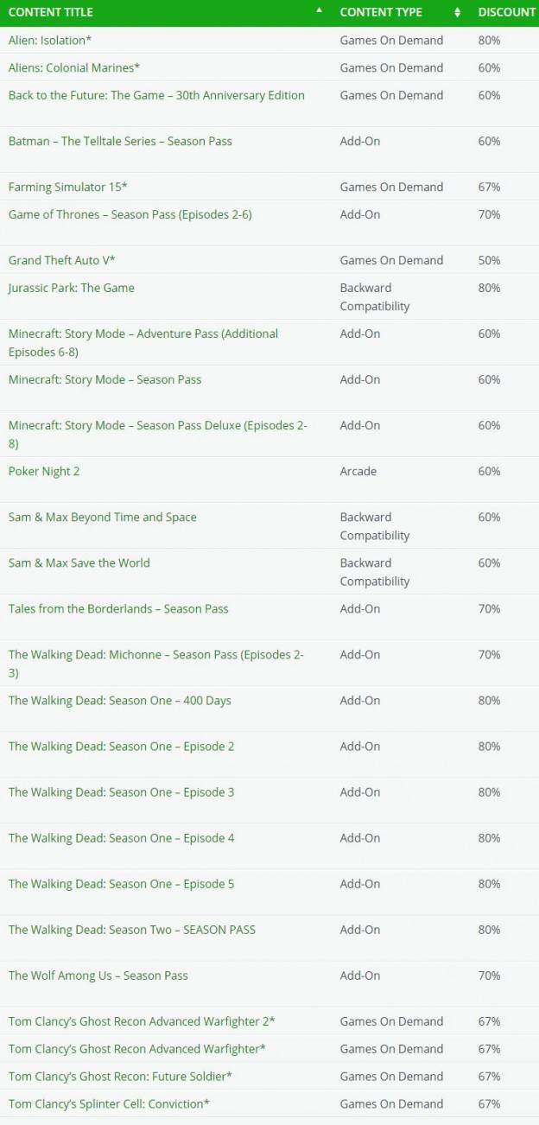Viewport: 539px width, 1125px height.
Task: Select The Walking Dead Season One 400 Days
Action: tap(120, 701)
